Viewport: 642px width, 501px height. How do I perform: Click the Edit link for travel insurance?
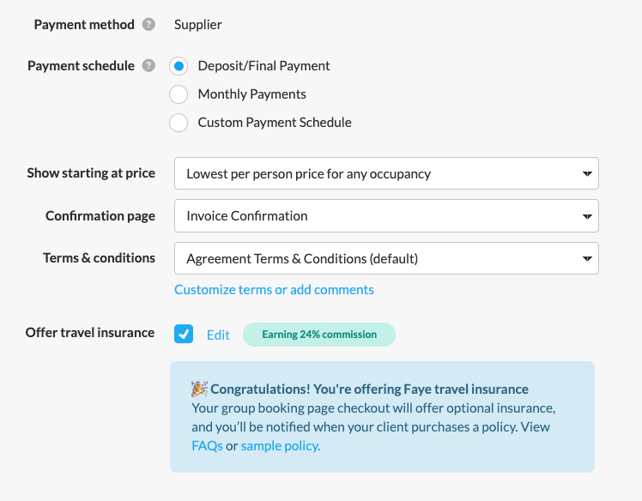[x=218, y=335]
